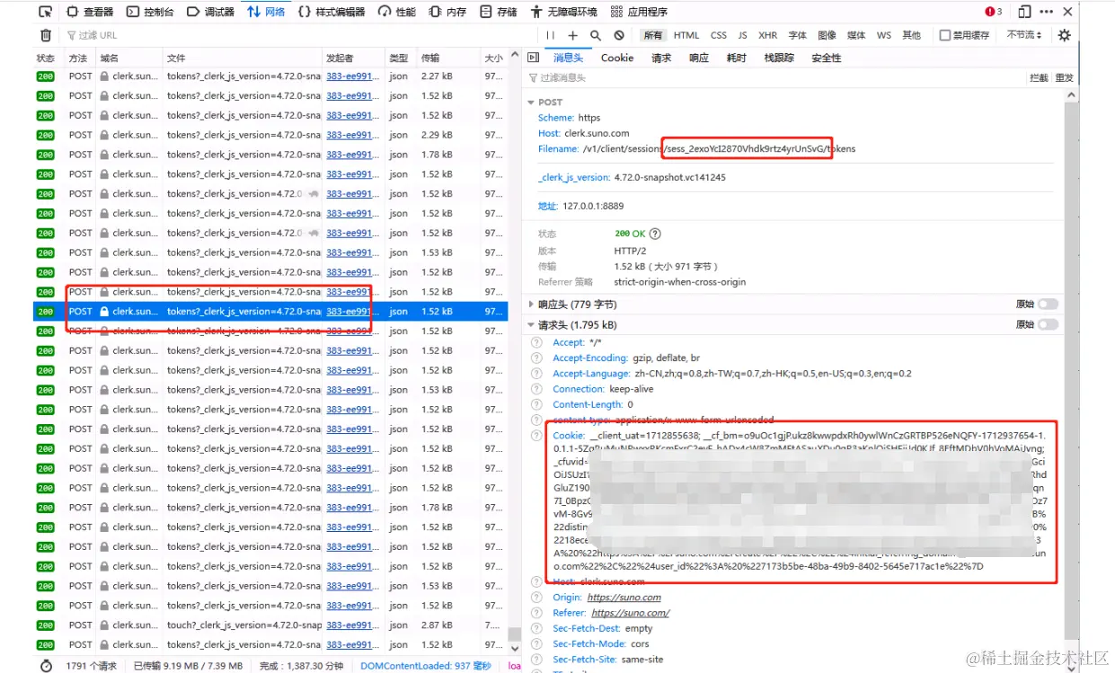Screen dimensions: 1115x673
Task: Click help icon next to Content-Length header
Action: coord(536,405)
